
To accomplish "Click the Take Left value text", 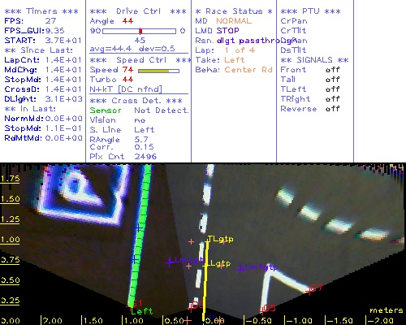I will (235, 60).
